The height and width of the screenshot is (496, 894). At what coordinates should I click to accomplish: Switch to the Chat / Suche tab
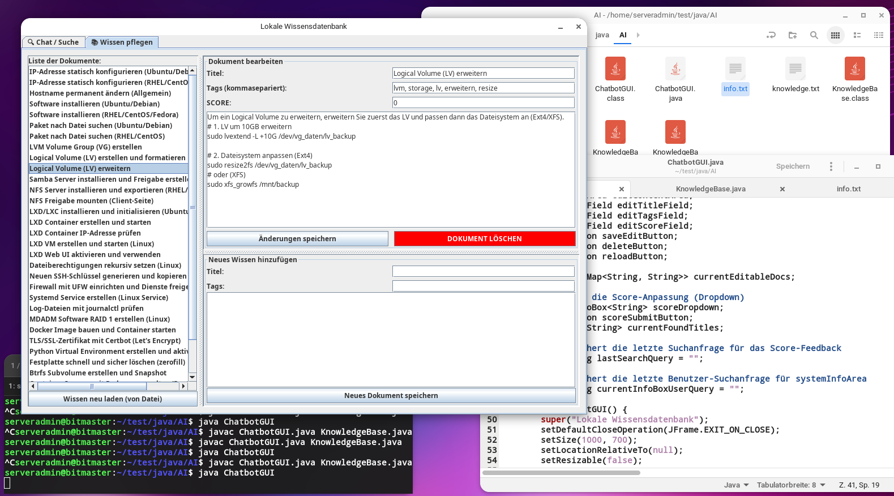point(54,42)
